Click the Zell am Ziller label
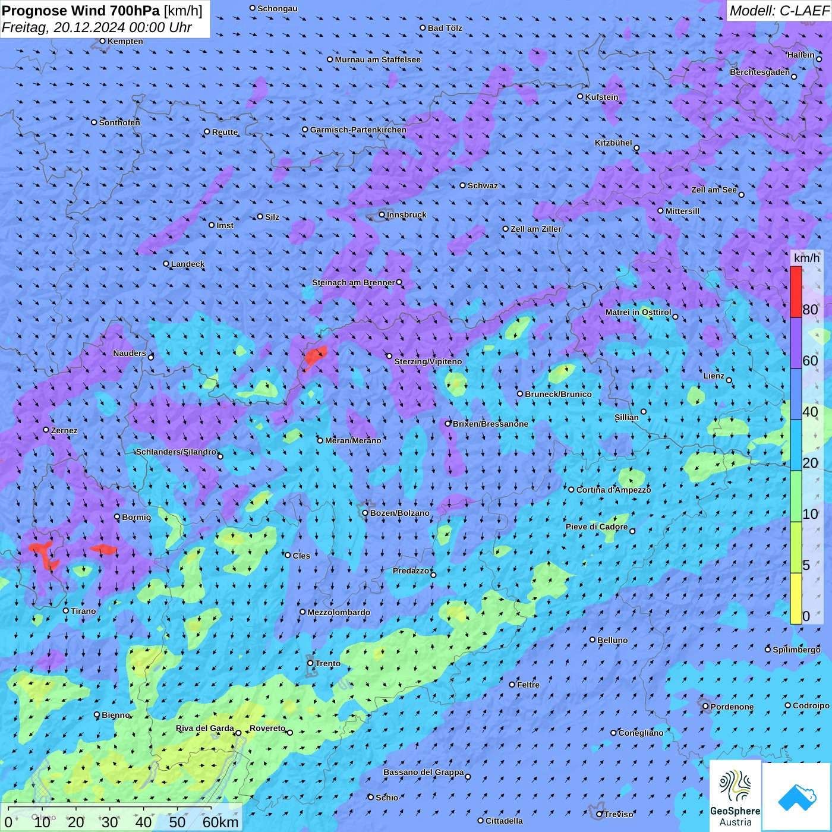This screenshot has height=832, width=832. point(535,229)
